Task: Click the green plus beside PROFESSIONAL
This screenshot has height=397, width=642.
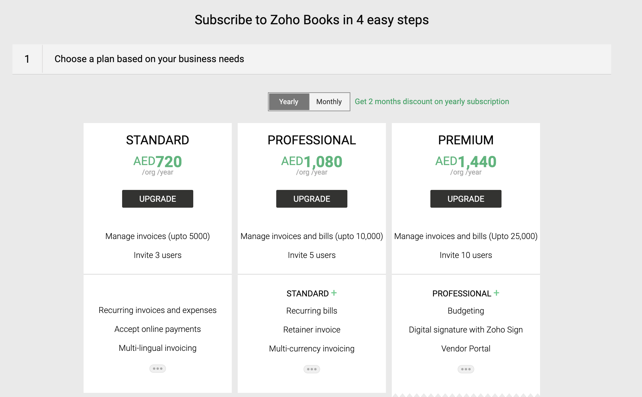Action: tap(496, 293)
